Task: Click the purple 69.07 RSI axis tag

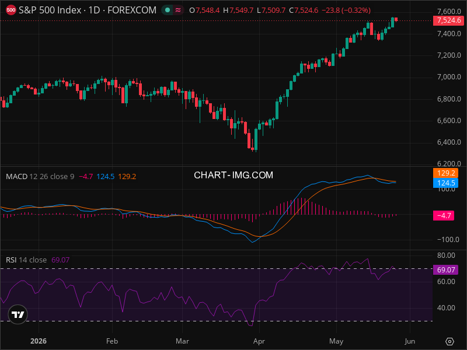Action: coord(445,270)
